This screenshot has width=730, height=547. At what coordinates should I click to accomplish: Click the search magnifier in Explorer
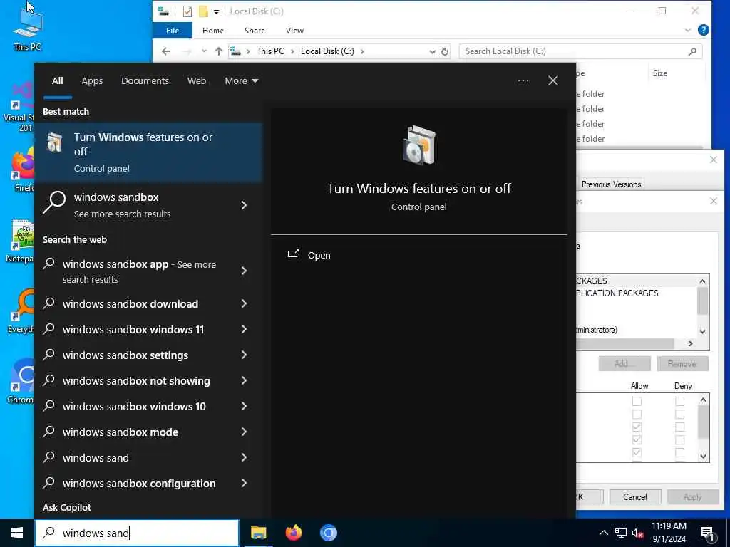[x=692, y=51]
